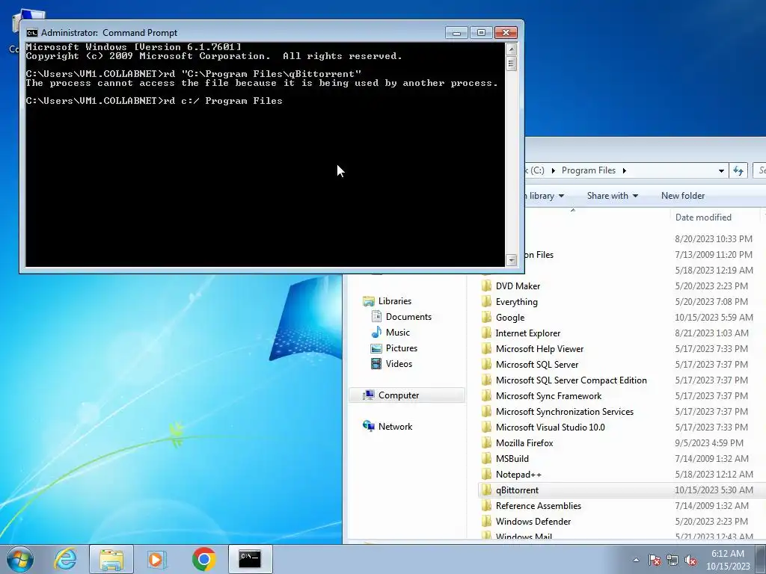The width and height of the screenshot is (766, 574).
Task: Click the Command Prompt vertical scrollbar thumb
Action: coord(511,64)
